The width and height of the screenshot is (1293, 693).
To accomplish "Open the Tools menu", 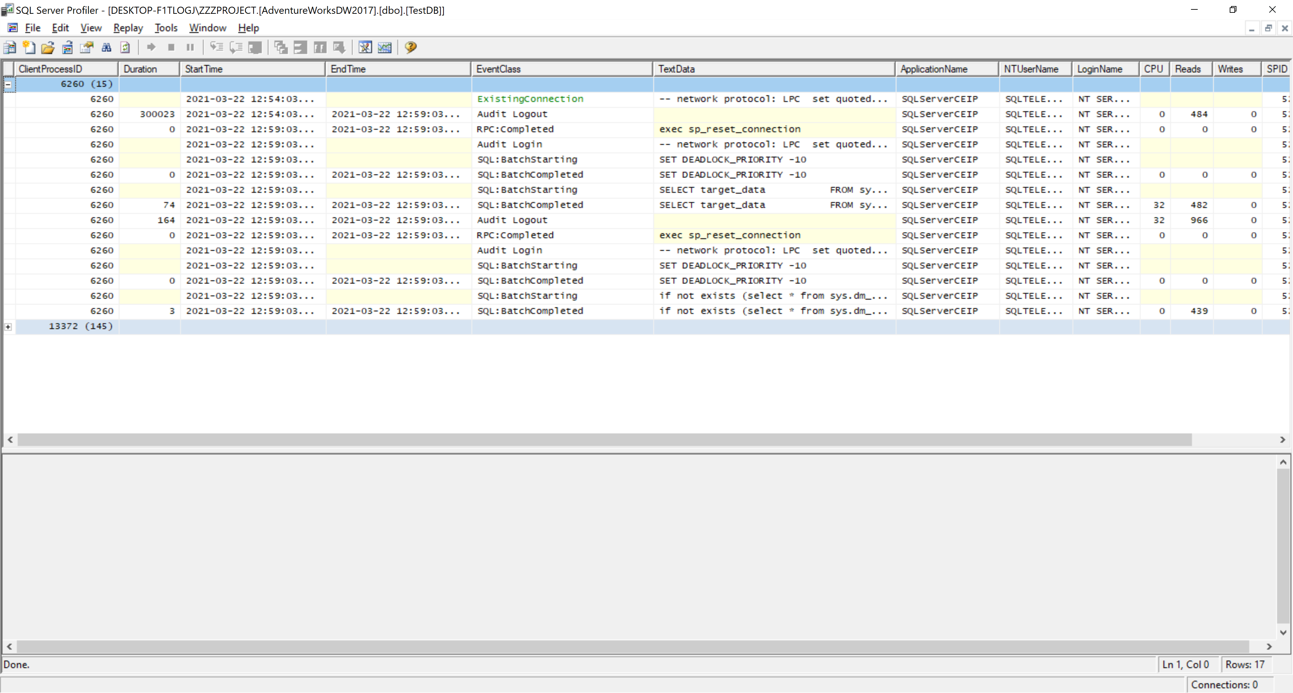I will tap(166, 28).
